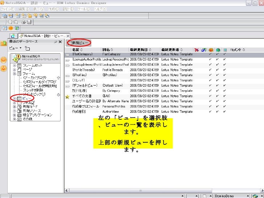Click the second icon in the top toolbar row
This screenshot has width=264, height=198.
pos(11,16)
